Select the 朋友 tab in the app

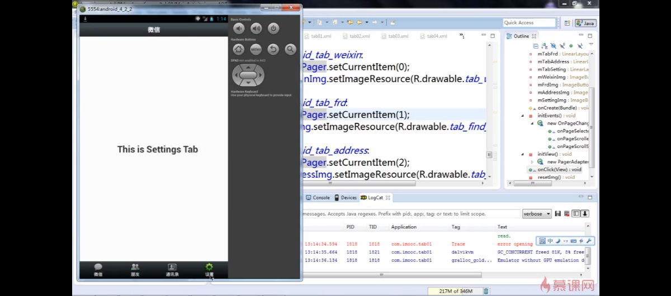click(135, 270)
